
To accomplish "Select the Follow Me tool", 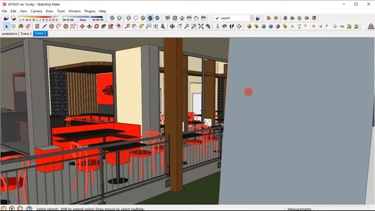I will (104, 26).
